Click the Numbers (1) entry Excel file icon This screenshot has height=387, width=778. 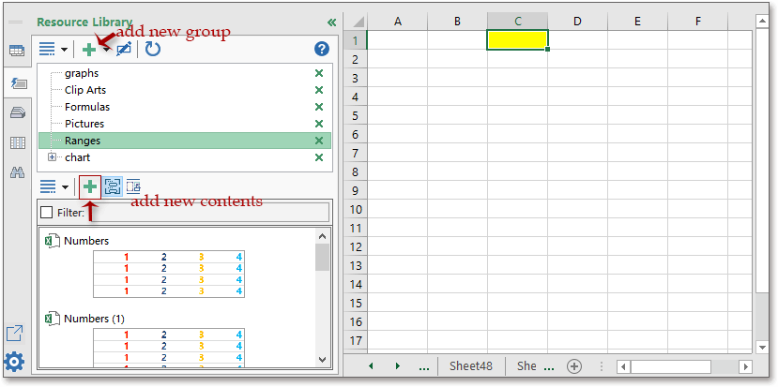pos(53,319)
